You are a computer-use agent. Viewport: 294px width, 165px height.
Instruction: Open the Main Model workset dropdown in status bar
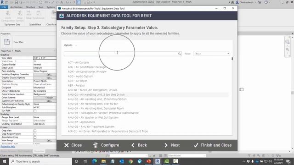click(187, 156)
